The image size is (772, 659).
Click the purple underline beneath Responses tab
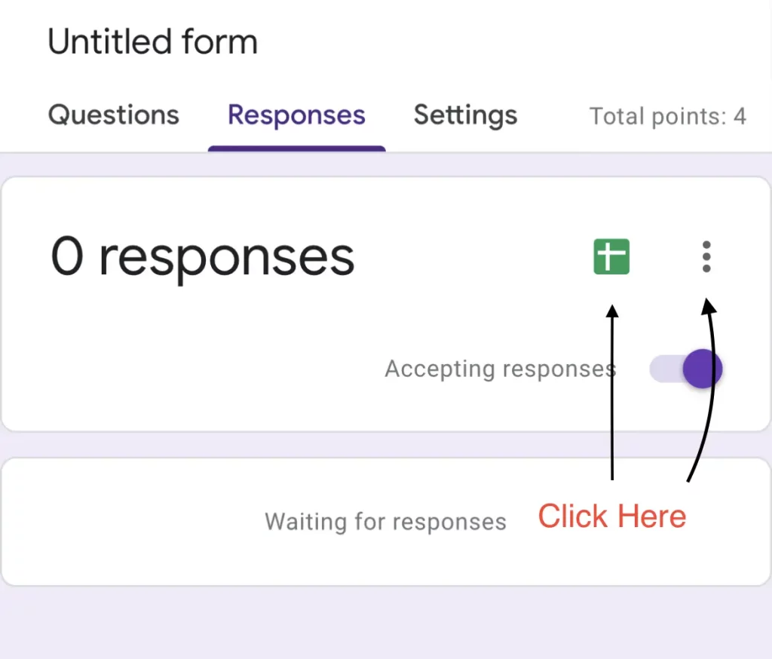click(296, 148)
